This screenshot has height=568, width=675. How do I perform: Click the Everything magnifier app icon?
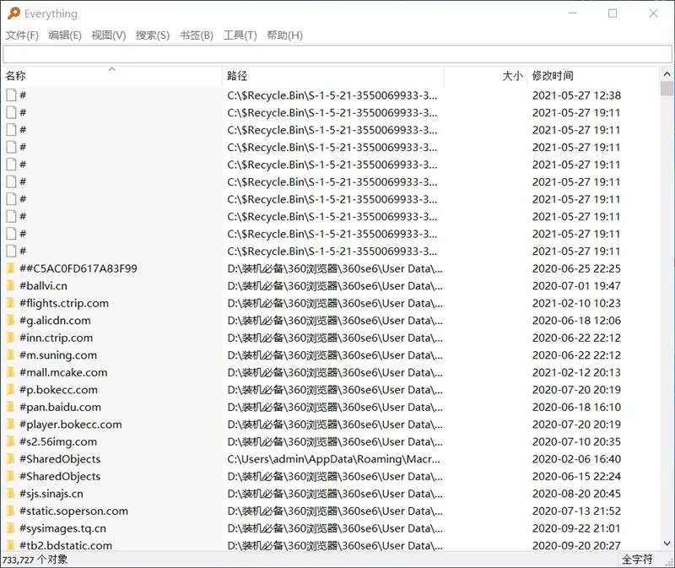(13, 14)
